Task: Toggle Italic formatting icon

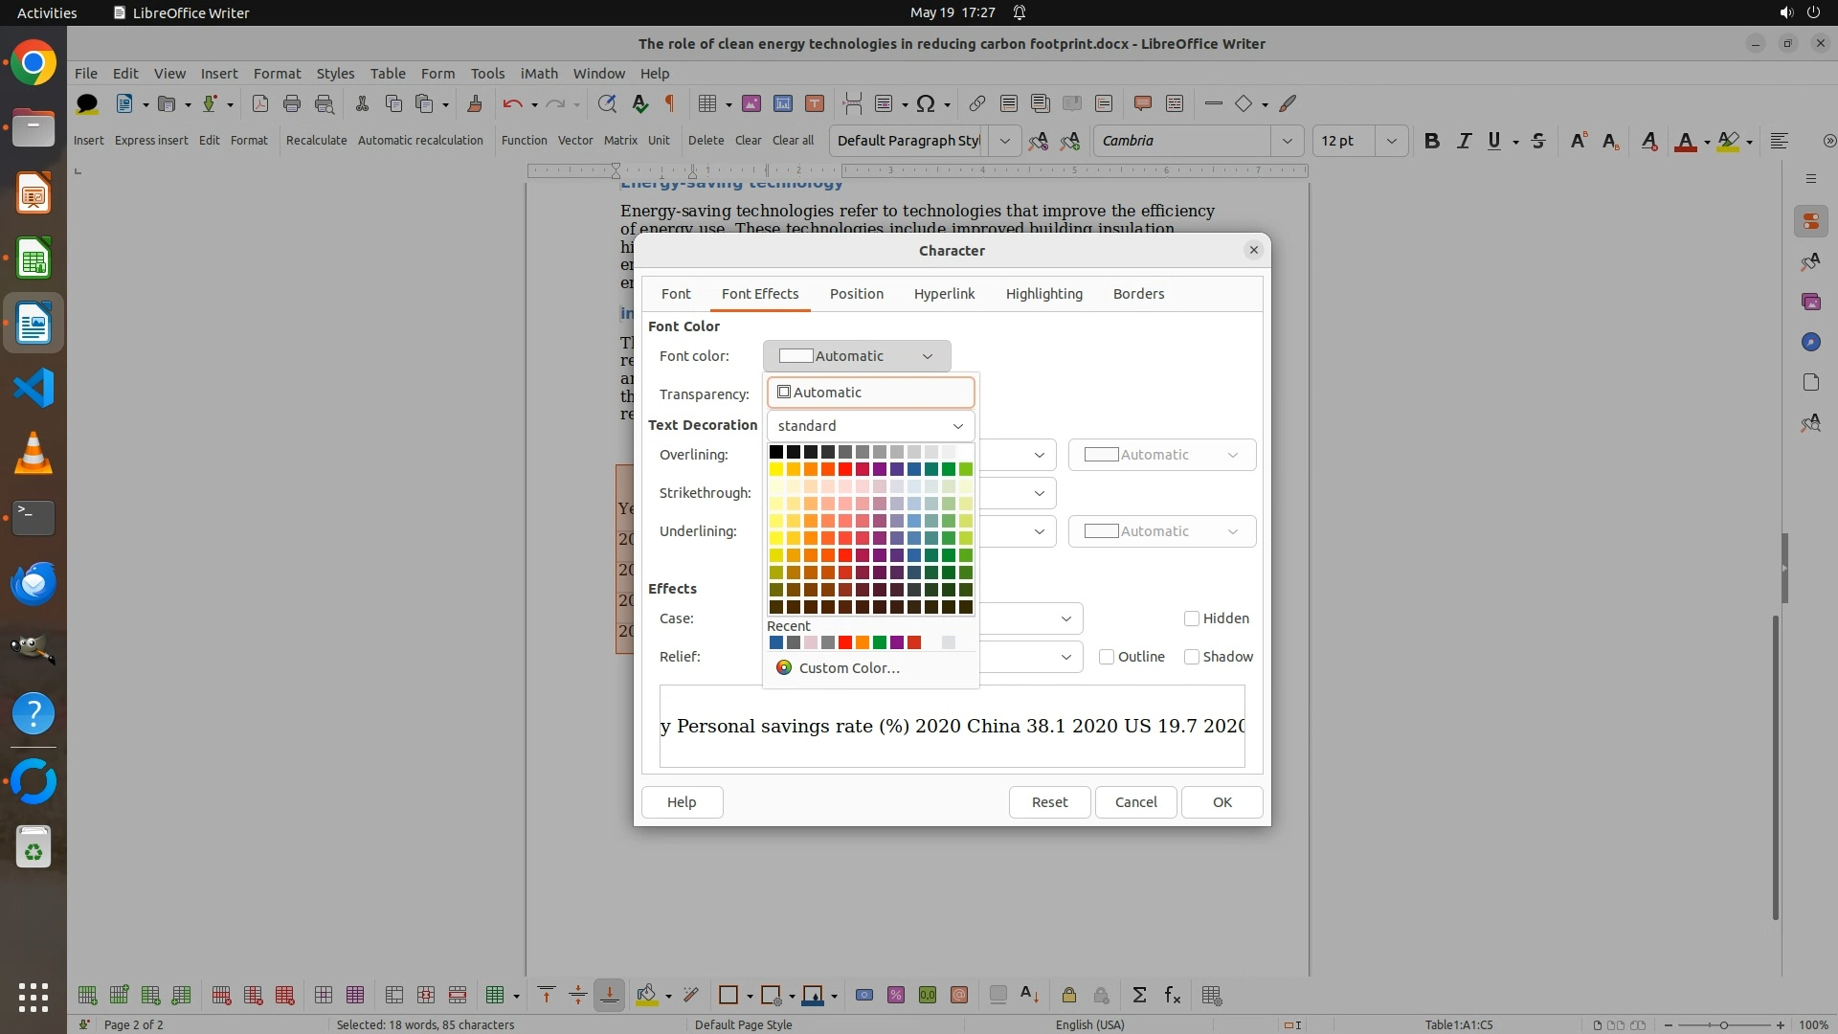Action: pos(1464,141)
